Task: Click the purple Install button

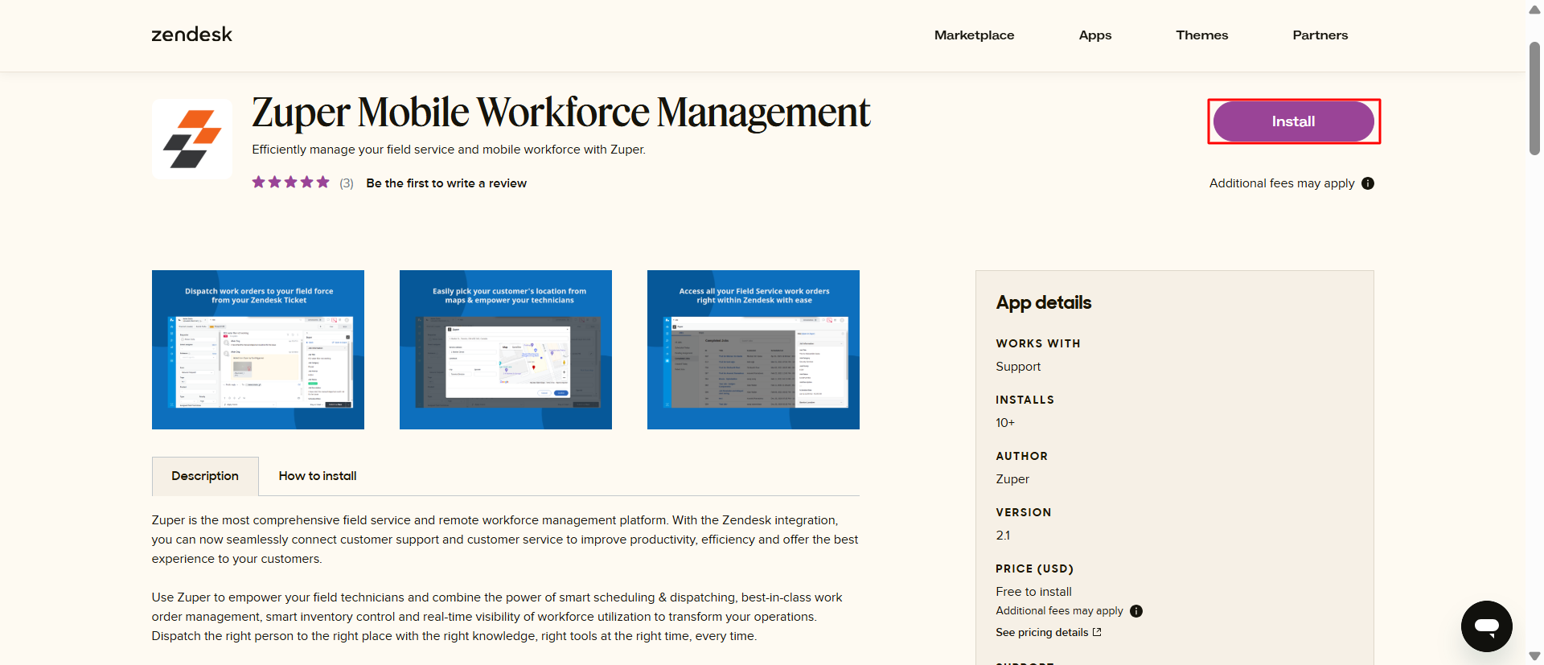Action: click(x=1293, y=121)
